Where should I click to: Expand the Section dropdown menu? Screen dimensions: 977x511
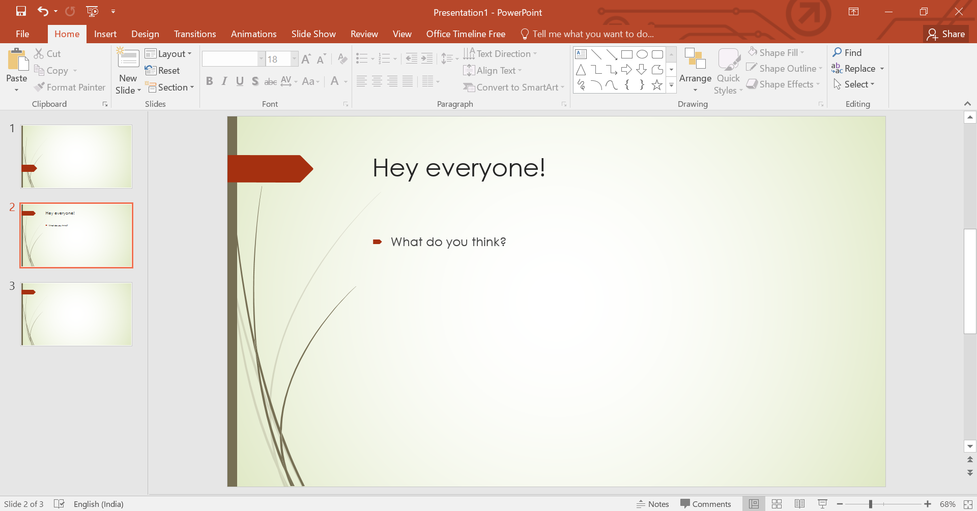(x=171, y=87)
